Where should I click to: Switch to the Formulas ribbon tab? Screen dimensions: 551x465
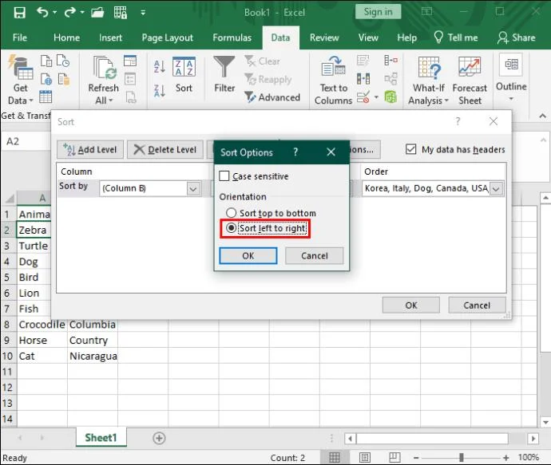[x=232, y=37]
